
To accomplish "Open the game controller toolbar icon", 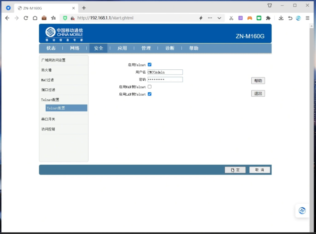I will [x=249, y=18].
